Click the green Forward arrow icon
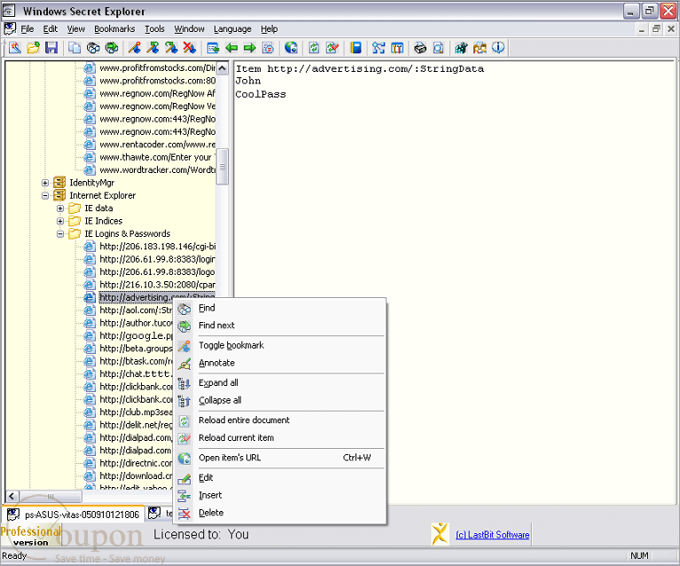Image resolution: width=680 pixels, height=566 pixels. tap(250, 48)
